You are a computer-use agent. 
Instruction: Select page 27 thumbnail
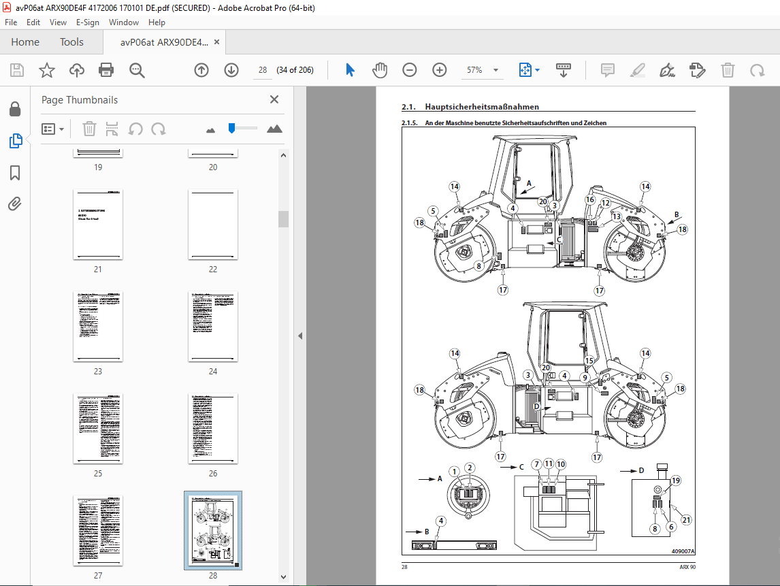tap(98, 530)
